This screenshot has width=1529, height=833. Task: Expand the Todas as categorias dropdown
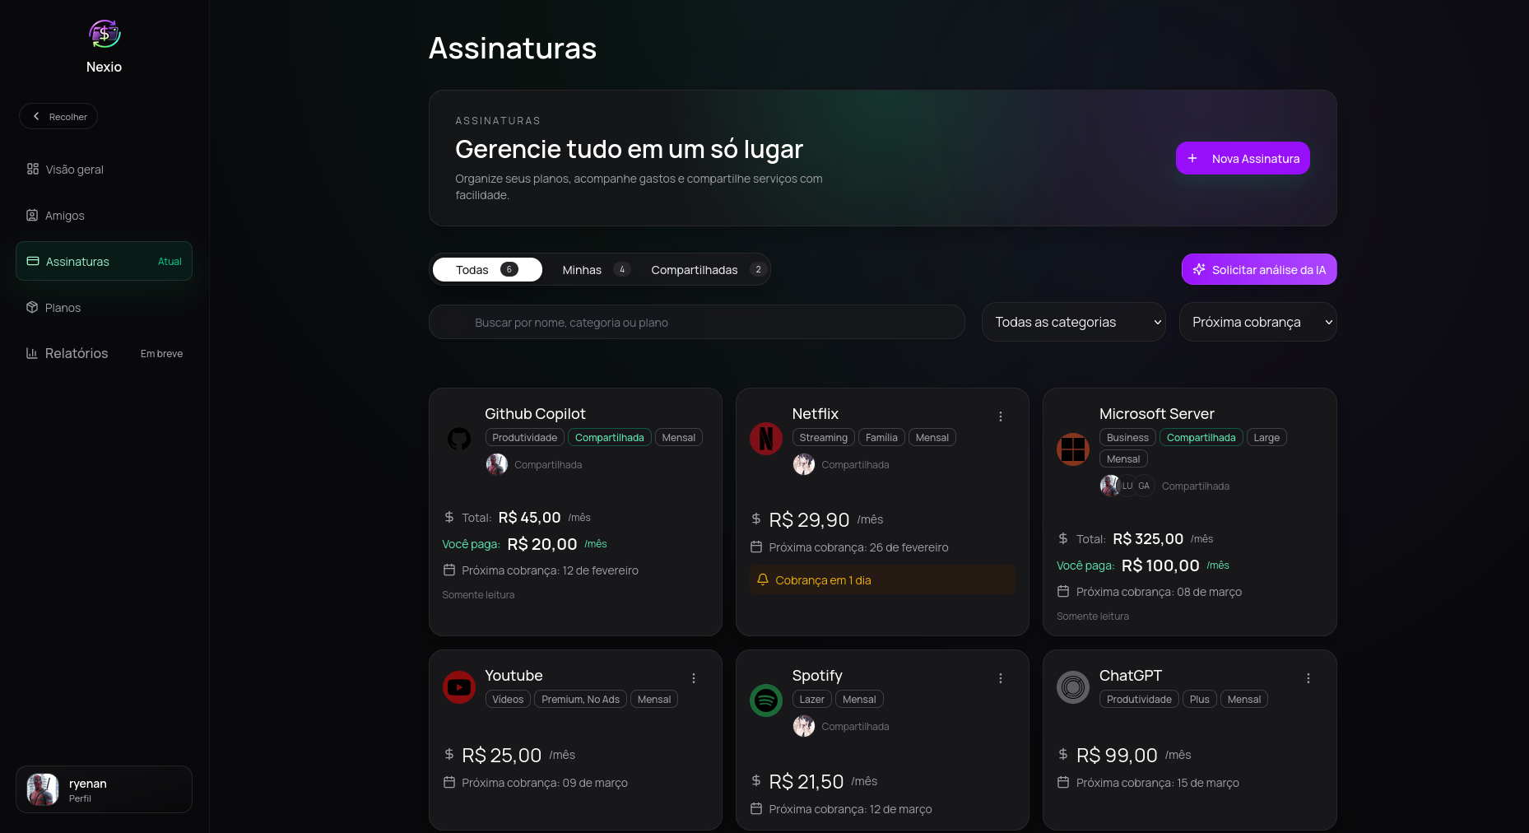pyautogui.click(x=1073, y=322)
